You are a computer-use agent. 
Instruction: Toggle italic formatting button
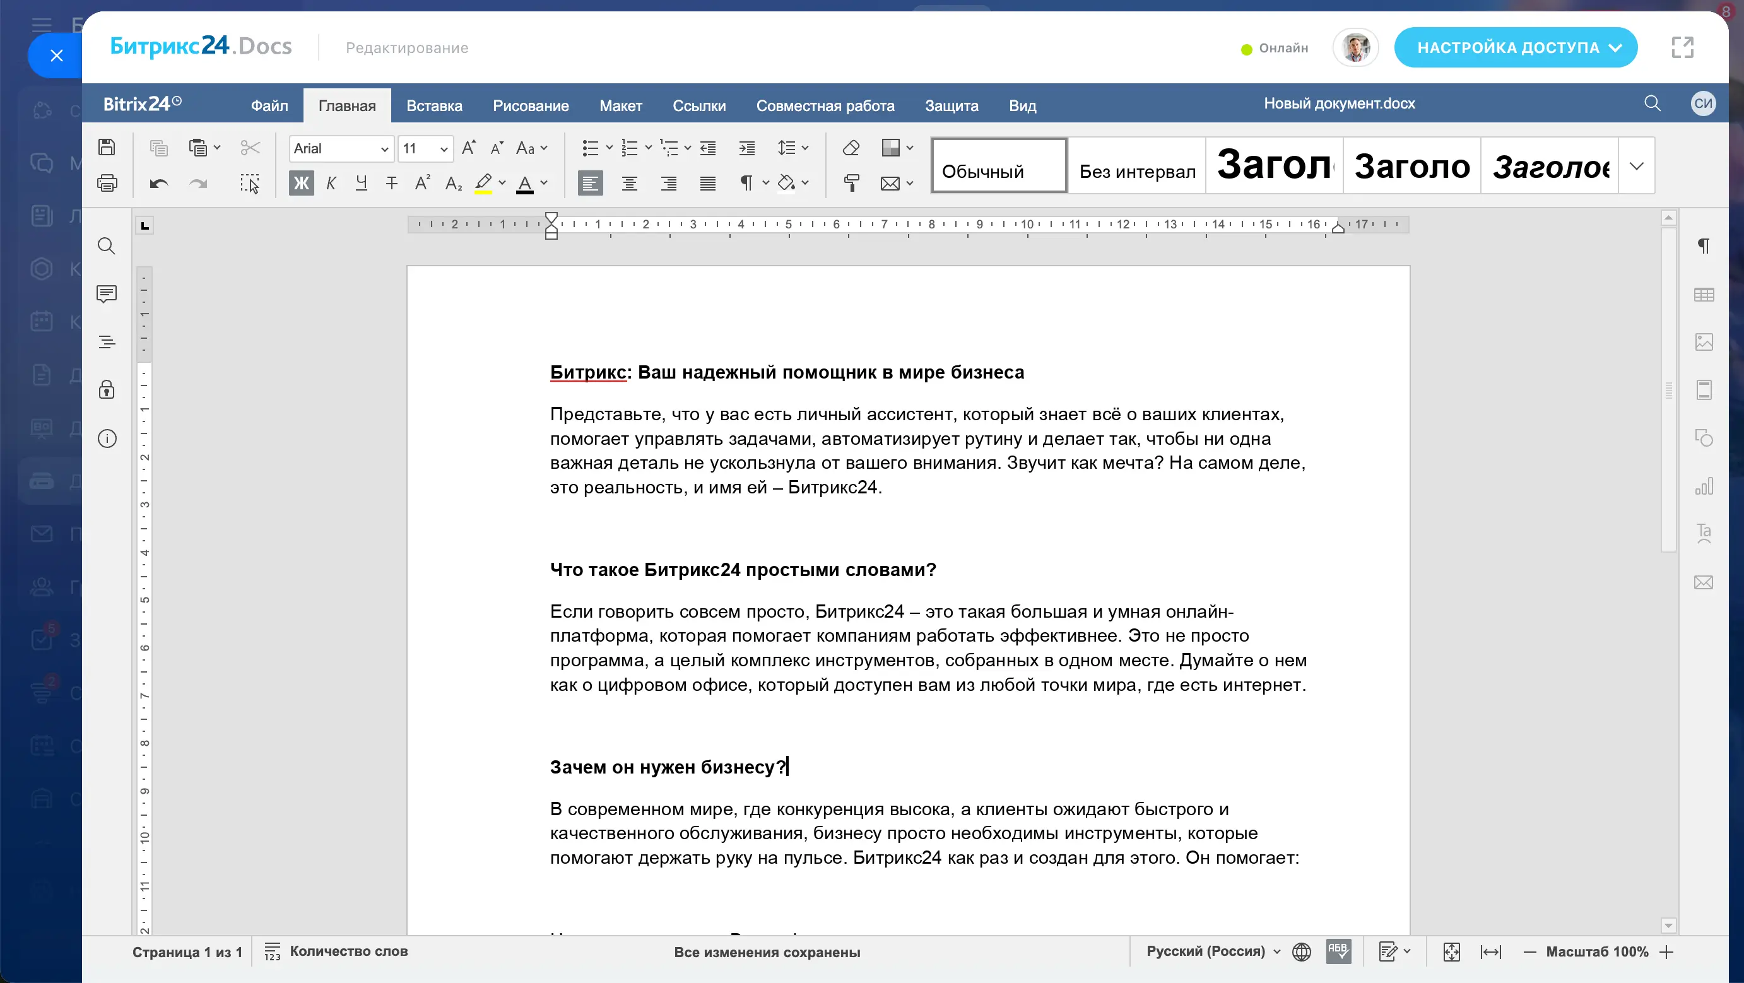331,183
